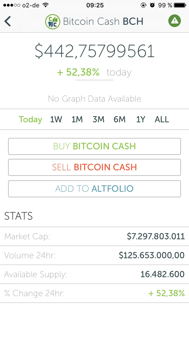This screenshot has height=337, width=189.
Task: Add coin via ADD TO ALTFOLIO
Action: tap(94, 189)
